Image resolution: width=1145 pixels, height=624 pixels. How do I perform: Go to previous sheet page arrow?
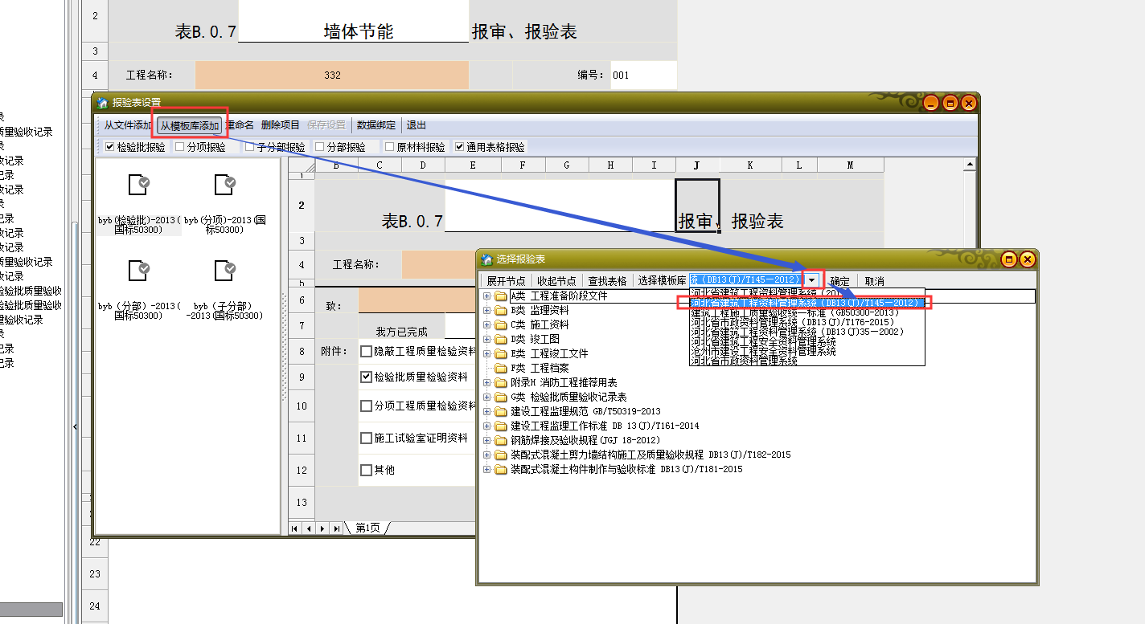pos(309,528)
